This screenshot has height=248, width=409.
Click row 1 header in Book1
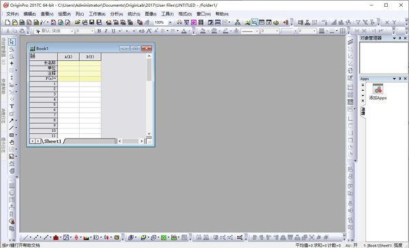(44, 84)
